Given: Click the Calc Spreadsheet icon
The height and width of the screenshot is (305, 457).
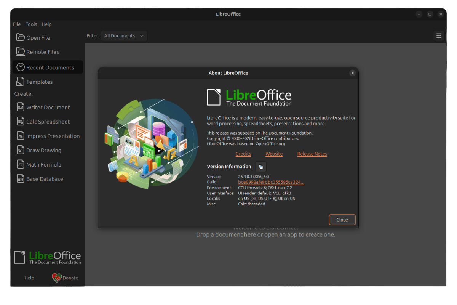Looking at the screenshot, I should coord(20,122).
